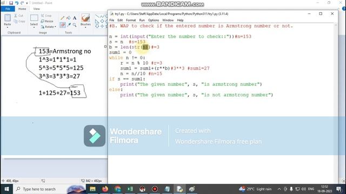Open the Run menu in the IDLE editor
346x194 pixels.
(x=142, y=20)
